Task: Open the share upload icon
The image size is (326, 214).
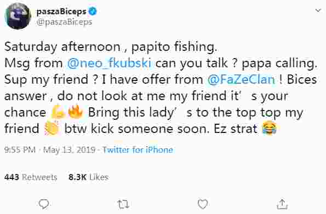Action: coord(282,204)
